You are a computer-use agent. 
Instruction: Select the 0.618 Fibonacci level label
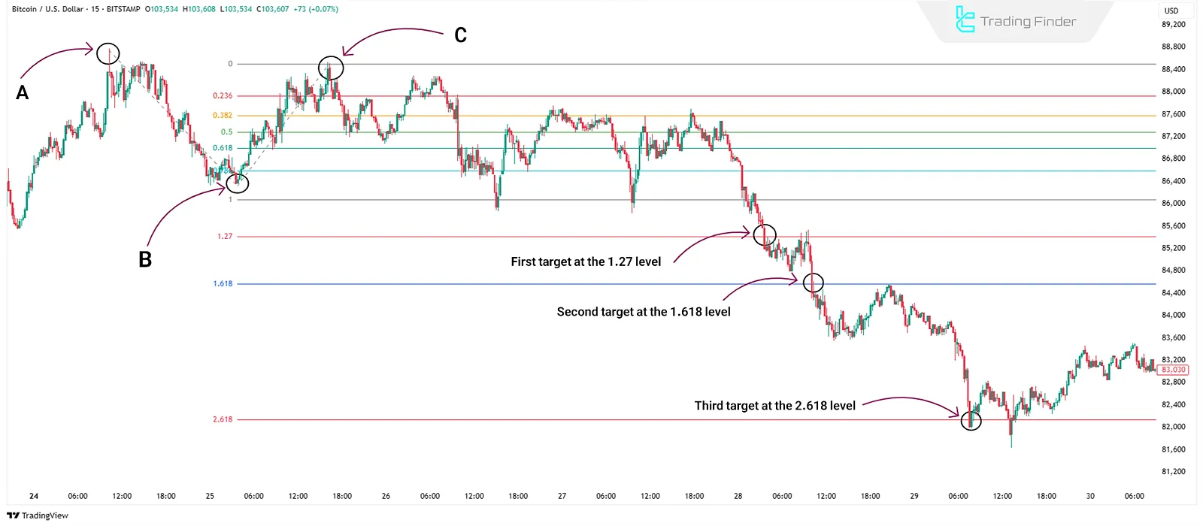coord(223,148)
